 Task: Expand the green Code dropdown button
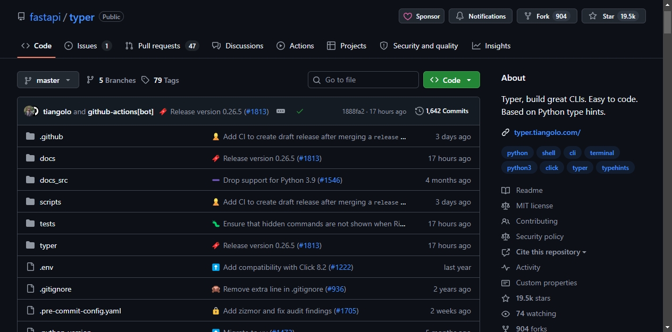coord(451,80)
